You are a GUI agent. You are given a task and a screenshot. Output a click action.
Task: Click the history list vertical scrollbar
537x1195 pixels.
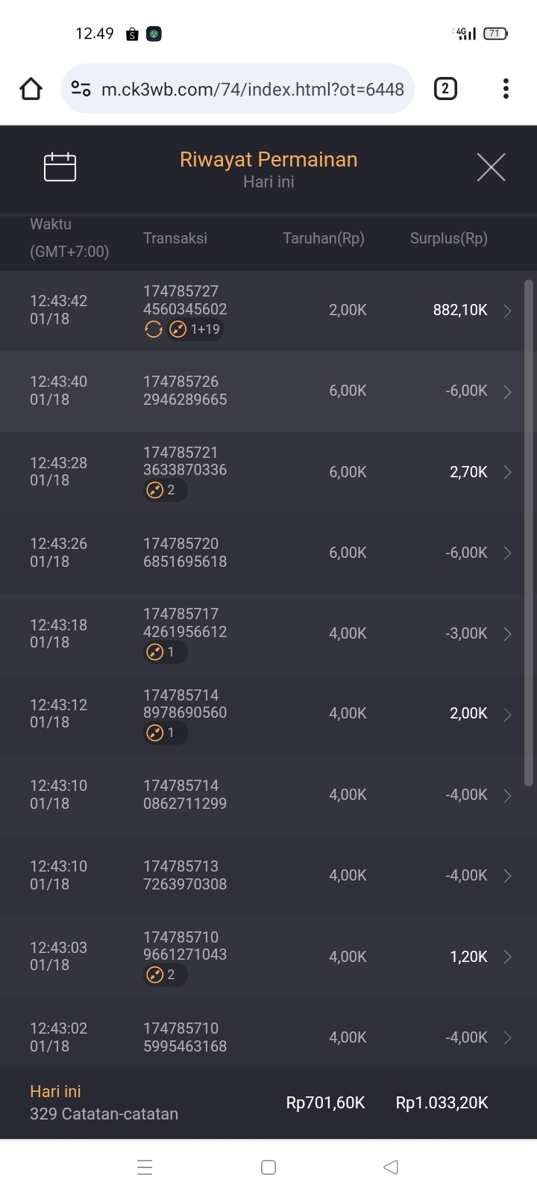(529, 533)
